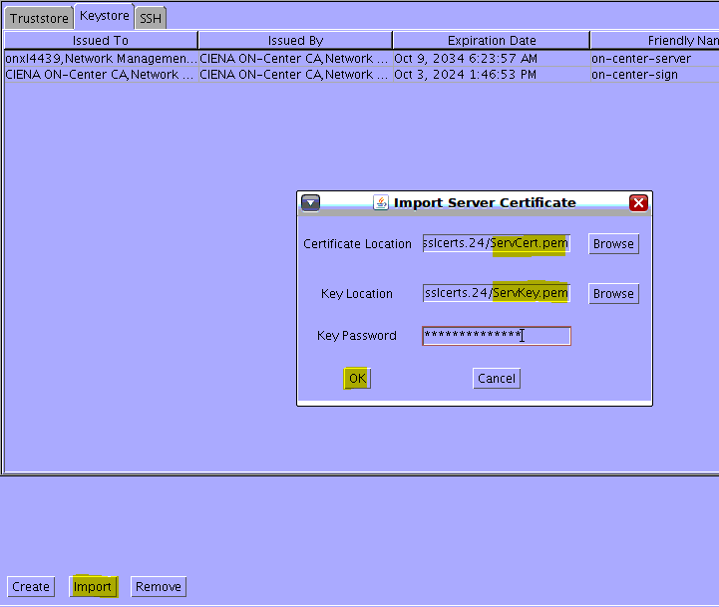Click the on-center-sign friendly name

655,75
